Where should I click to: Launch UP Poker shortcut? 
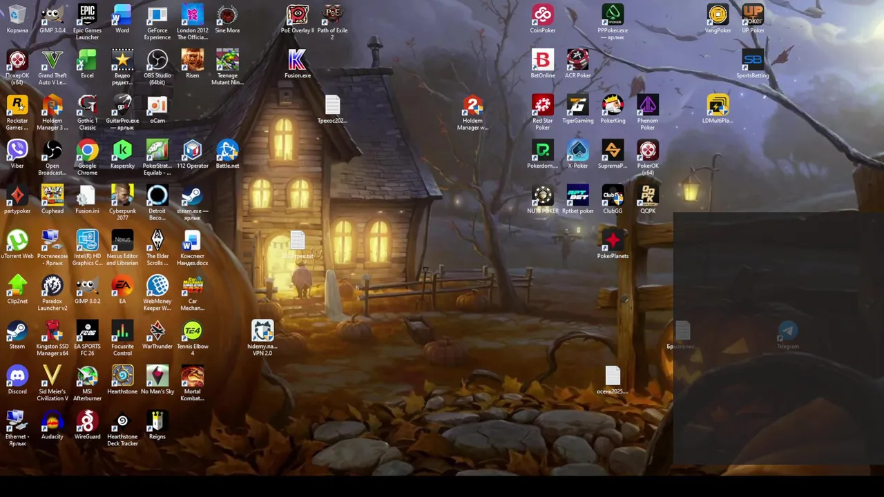tap(753, 19)
